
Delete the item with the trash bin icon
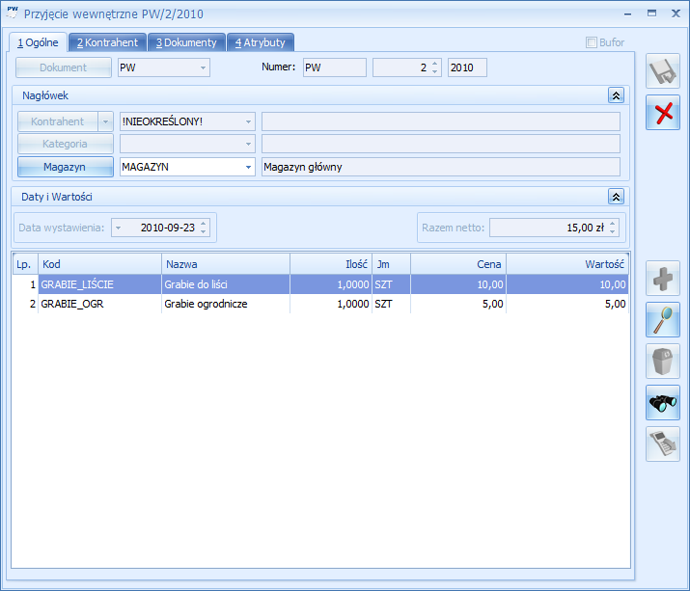[x=663, y=361]
